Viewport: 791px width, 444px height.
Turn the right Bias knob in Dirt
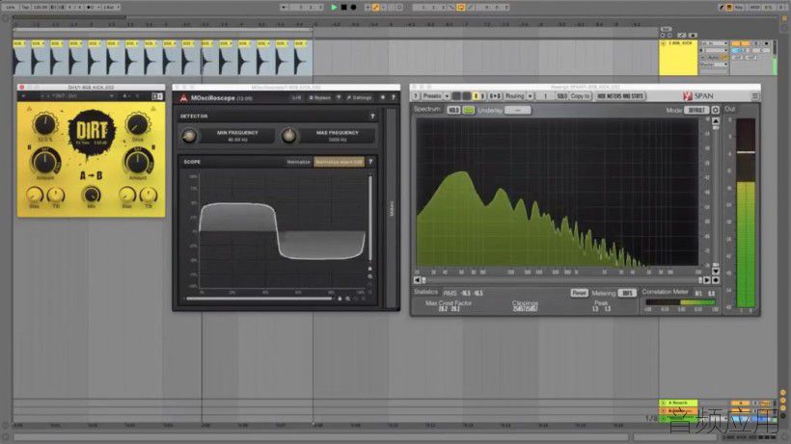pos(126,195)
